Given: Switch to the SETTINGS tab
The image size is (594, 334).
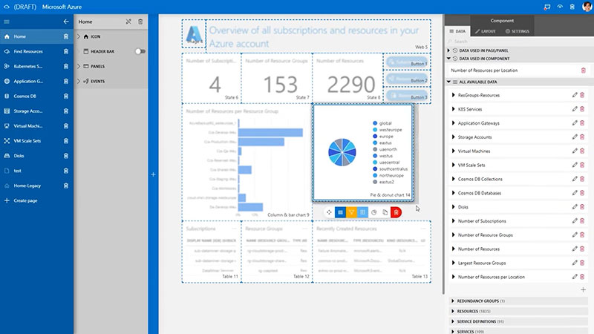Looking at the screenshot, I should tap(518, 31).
